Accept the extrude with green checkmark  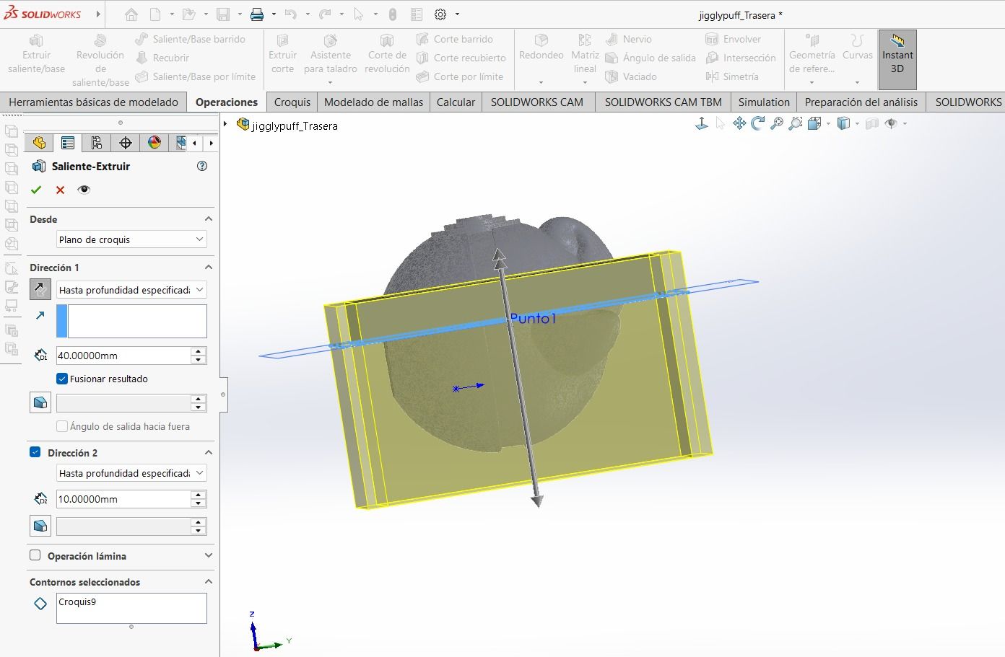[x=36, y=190]
